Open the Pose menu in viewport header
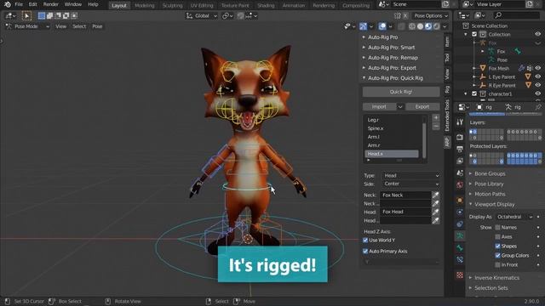 click(x=97, y=26)
